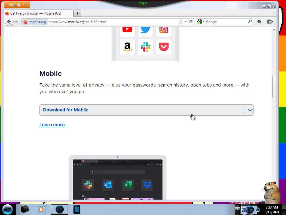Go forward with the forward arrow

click(16, 22)
